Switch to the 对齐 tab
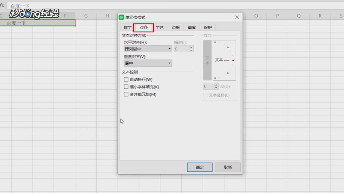344x193 pixels. [144, 27]
